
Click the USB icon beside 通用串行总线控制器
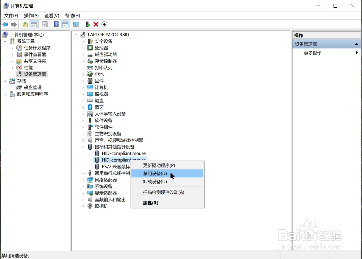click(x=90, y=173)
